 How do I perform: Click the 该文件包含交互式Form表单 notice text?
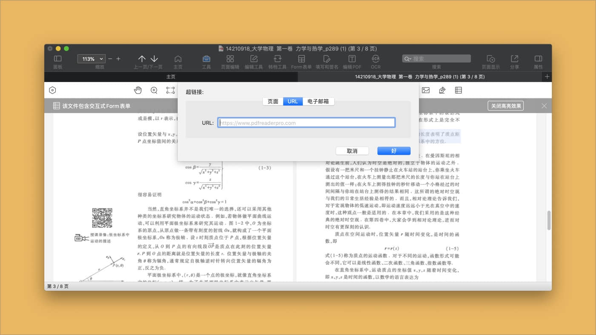[x=96, y=106]
